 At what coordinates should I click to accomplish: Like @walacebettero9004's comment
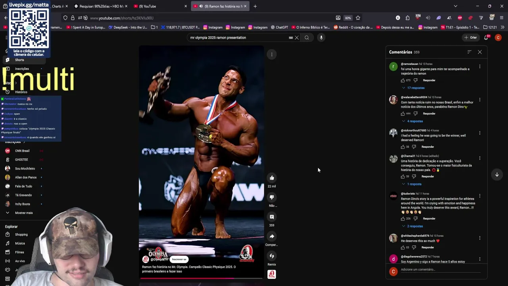(x=403, y=114)
